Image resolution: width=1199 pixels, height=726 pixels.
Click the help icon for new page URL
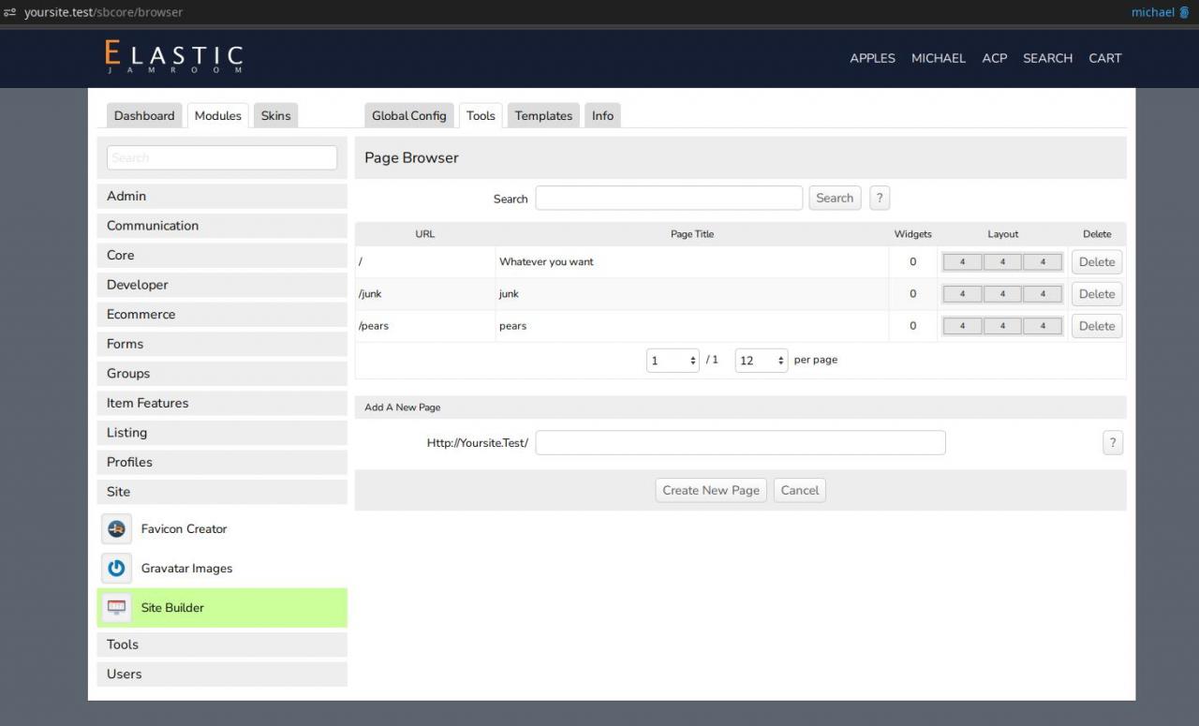(x=1112, y=443)
